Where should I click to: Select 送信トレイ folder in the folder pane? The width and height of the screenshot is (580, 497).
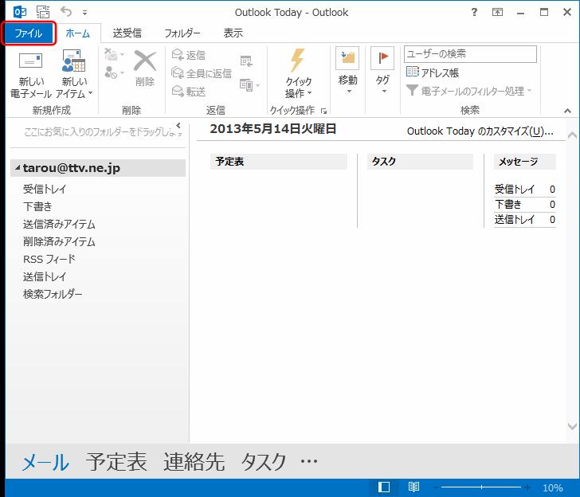click(45, 276)
